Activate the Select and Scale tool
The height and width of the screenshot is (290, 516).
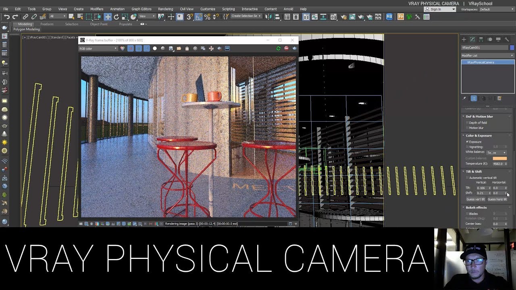click(x=125, y=17)
